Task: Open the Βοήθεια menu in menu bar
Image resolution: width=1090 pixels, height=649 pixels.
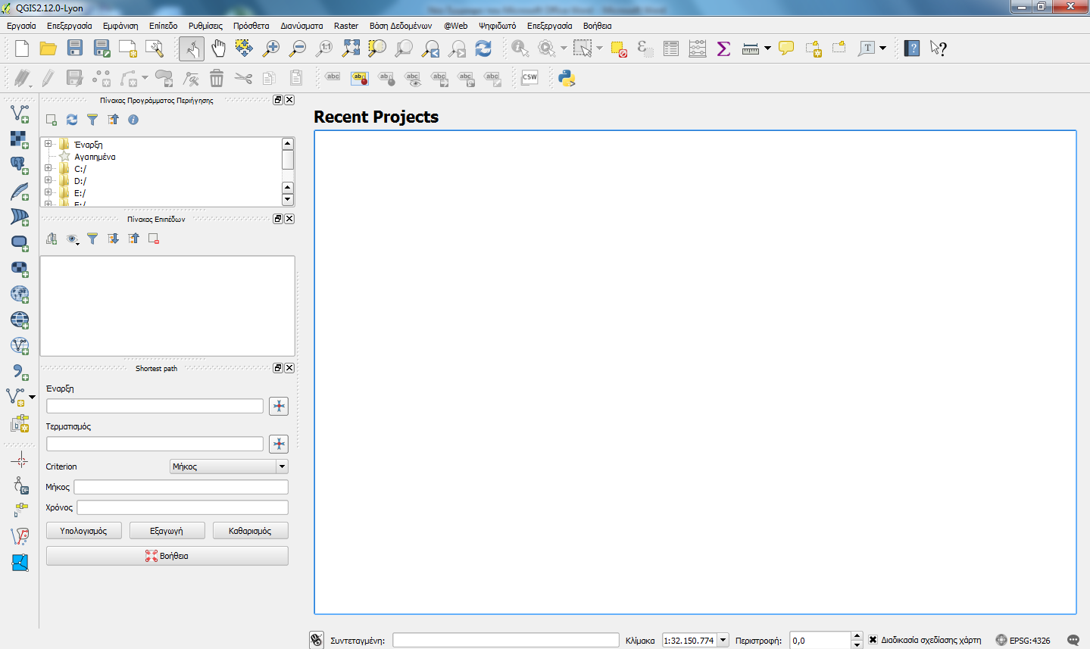Action: tap(597, 26)
